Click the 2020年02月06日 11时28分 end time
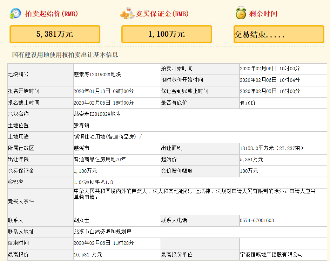 103,243
